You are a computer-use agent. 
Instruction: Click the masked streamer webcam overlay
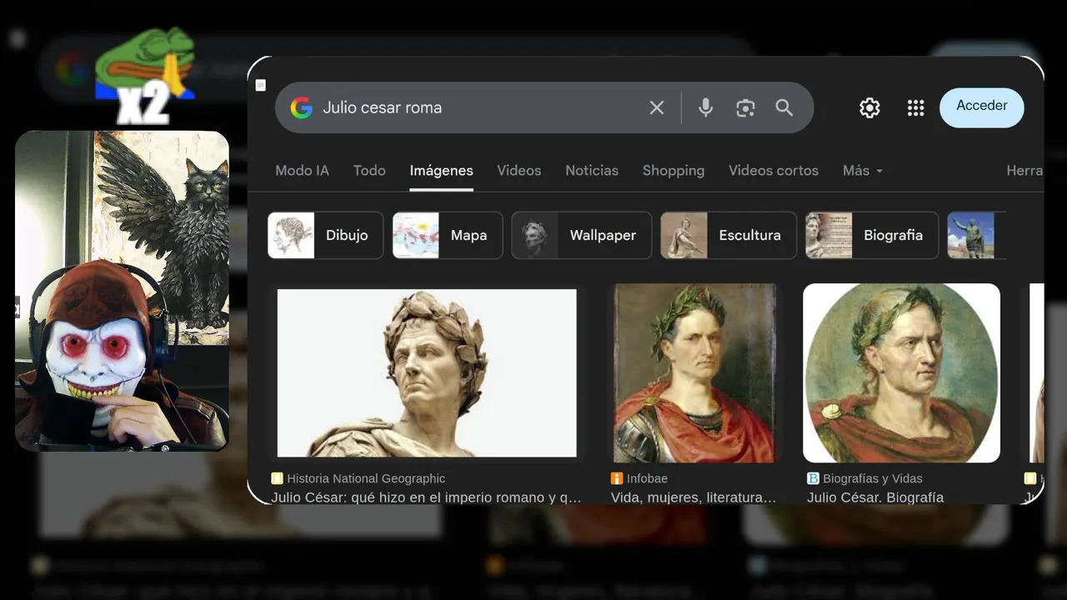click(122, 291)
